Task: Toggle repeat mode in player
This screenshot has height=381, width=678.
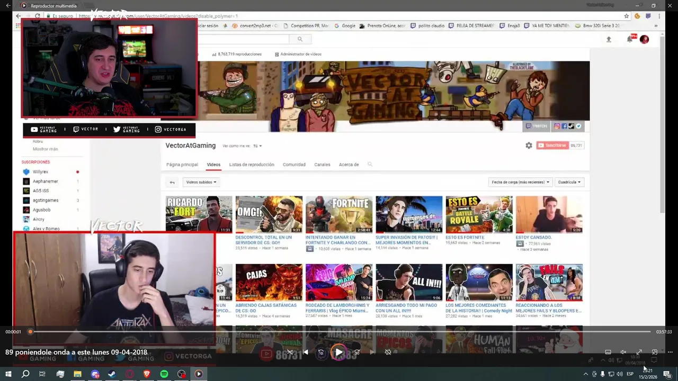Action: pyautogui.click(x=388, y=352)
